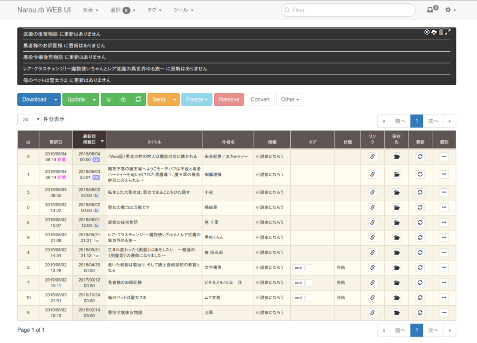Refresh 俺のペットは聖女さま with its update icon
Image resolution: width=477 pixels, height=343 pixels.
pyautogui.click(x=420, y=297)
